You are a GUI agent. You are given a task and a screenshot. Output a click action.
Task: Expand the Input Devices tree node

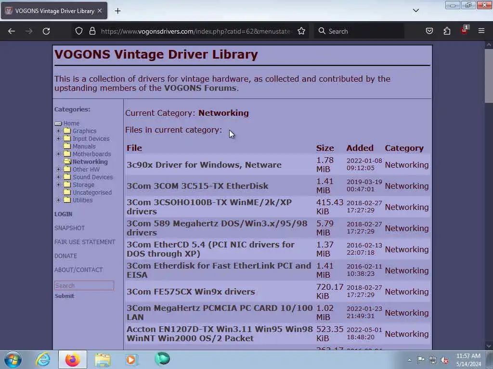(58, 138)
